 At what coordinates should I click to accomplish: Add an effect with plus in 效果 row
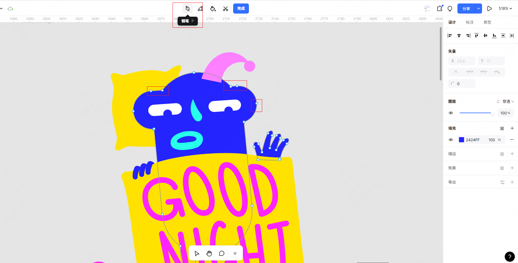pos(512,168)
